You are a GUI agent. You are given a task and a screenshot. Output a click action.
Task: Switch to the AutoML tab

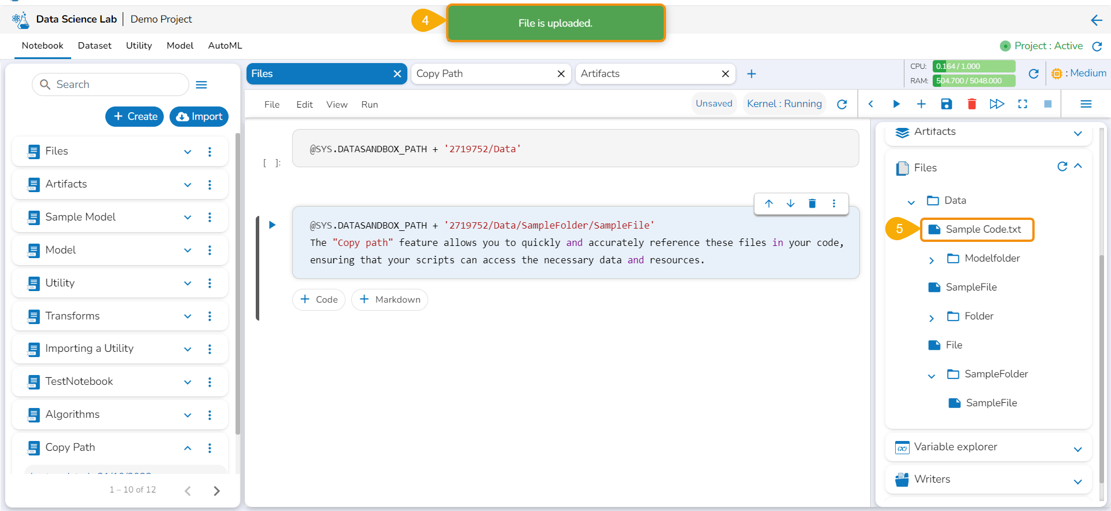(225, 46)
